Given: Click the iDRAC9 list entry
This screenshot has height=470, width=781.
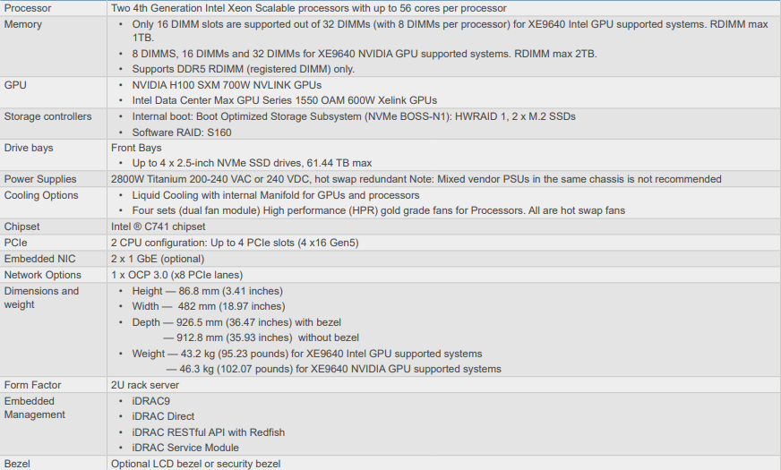Looking at the screenshot, I should 150,401.
